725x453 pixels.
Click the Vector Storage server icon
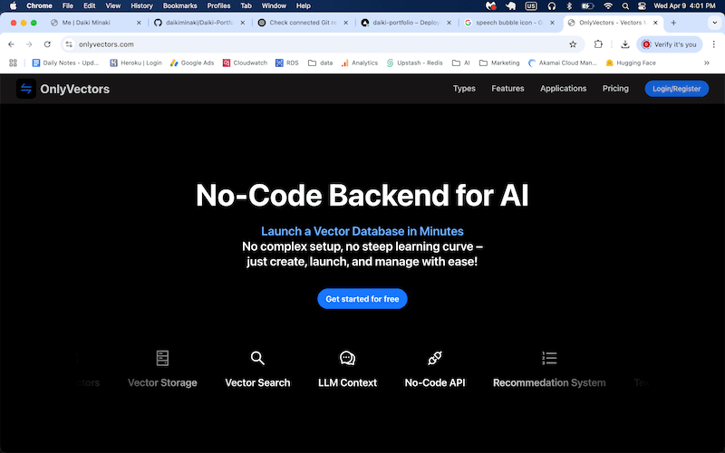point(162,358)
